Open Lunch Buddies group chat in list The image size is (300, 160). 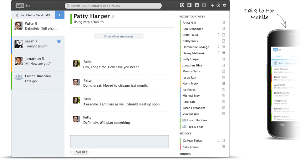[38, 80]
